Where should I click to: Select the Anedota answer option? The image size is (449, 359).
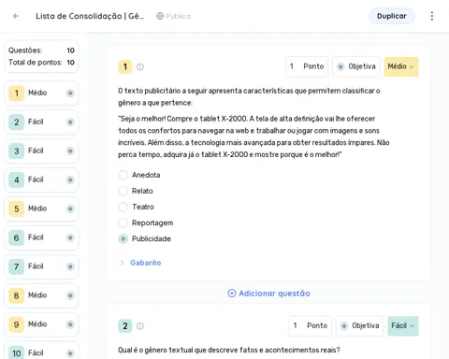coord(123,175)
